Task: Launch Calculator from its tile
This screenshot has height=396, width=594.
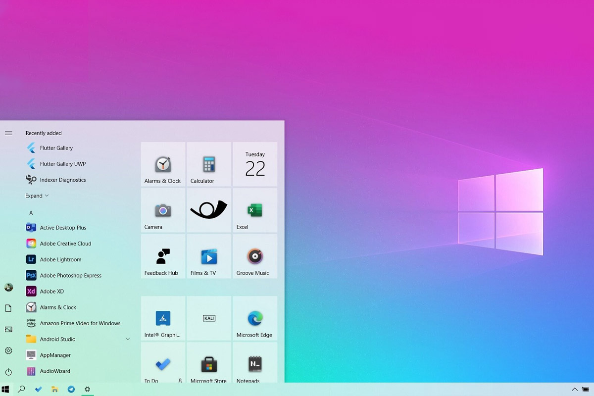Action: [x=209, y=164]
